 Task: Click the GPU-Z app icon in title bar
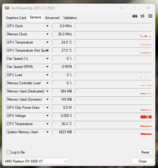(7, 8)
